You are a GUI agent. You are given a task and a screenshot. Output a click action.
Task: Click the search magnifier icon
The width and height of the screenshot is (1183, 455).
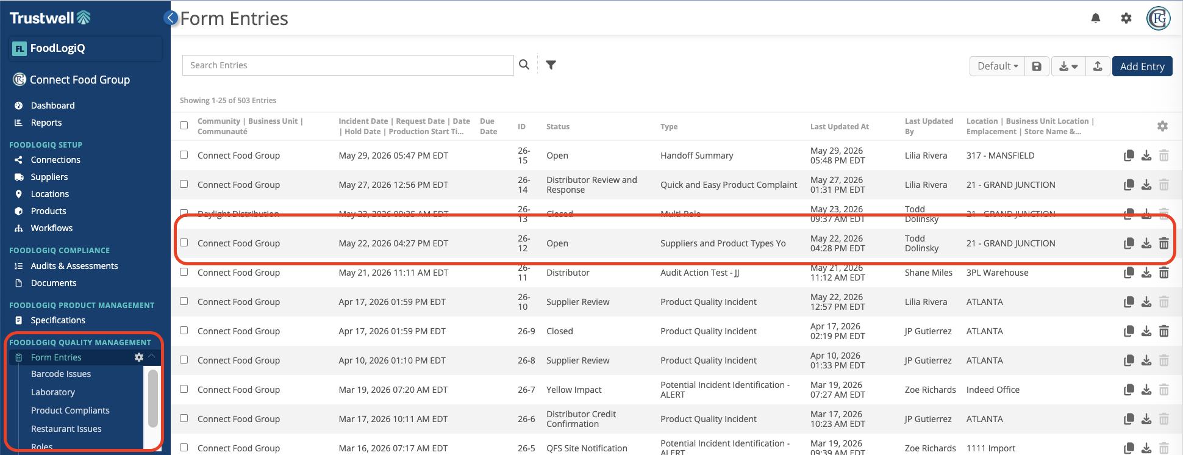tap(524, 65)
